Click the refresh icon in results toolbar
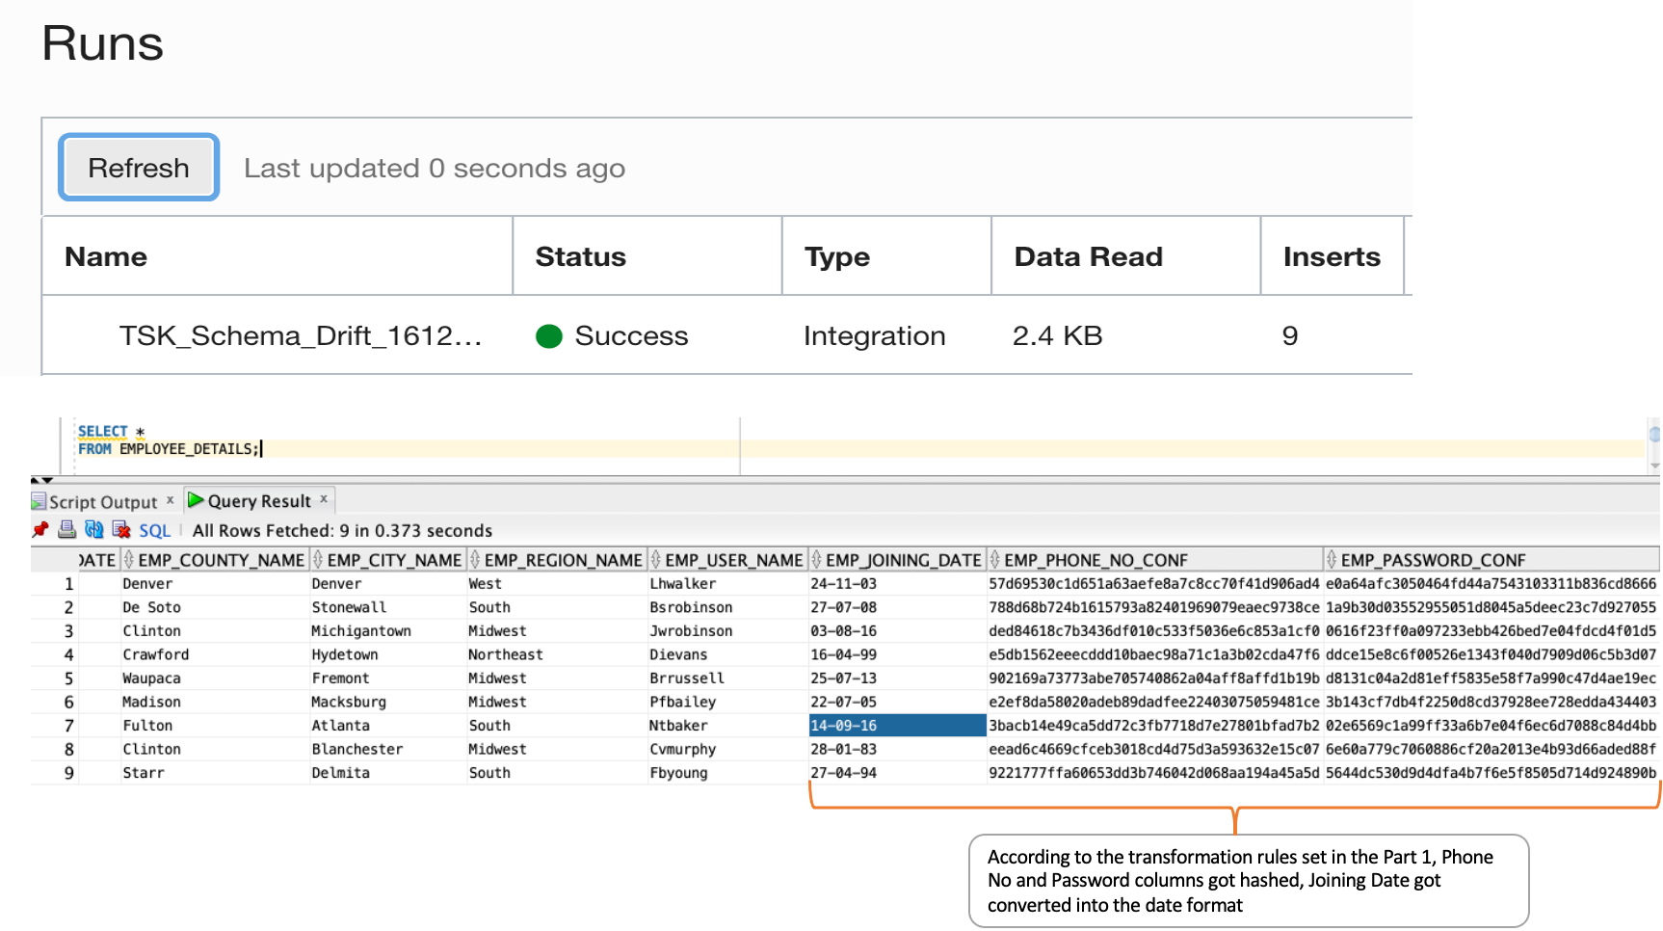Screen dimensions: 1663x931 [93, 530]
